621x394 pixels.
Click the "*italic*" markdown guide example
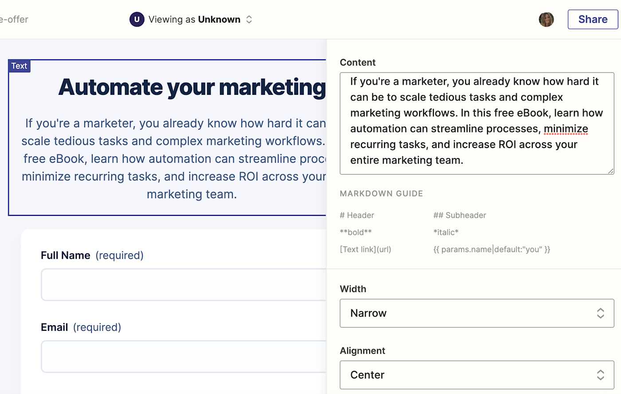(446, 232)
